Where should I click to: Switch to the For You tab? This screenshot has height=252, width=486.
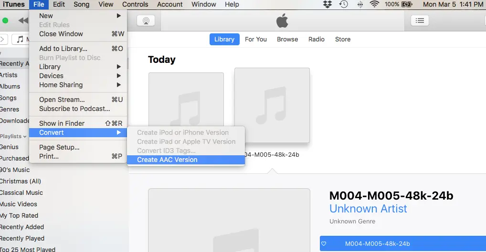pyautogui.click(x=256, y=39)
